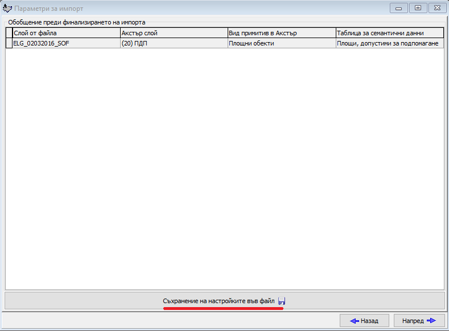Click the floppy disk save icon

(282, 301)
